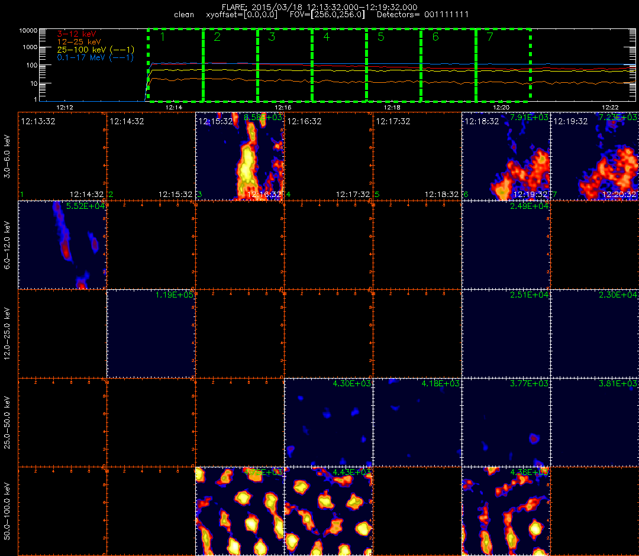Click the 10000 value on the count axis
639x556 pixels.
point(28,31)
